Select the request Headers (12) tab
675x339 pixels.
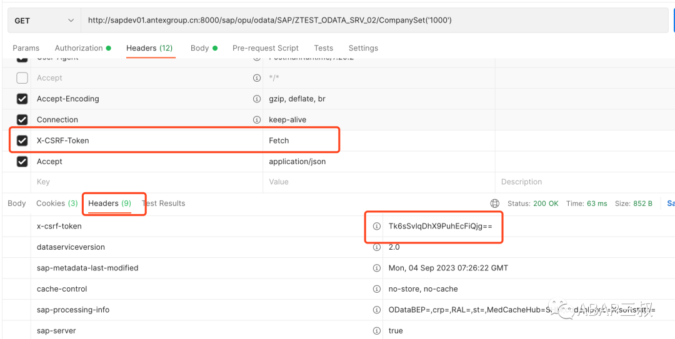(149, 48)
